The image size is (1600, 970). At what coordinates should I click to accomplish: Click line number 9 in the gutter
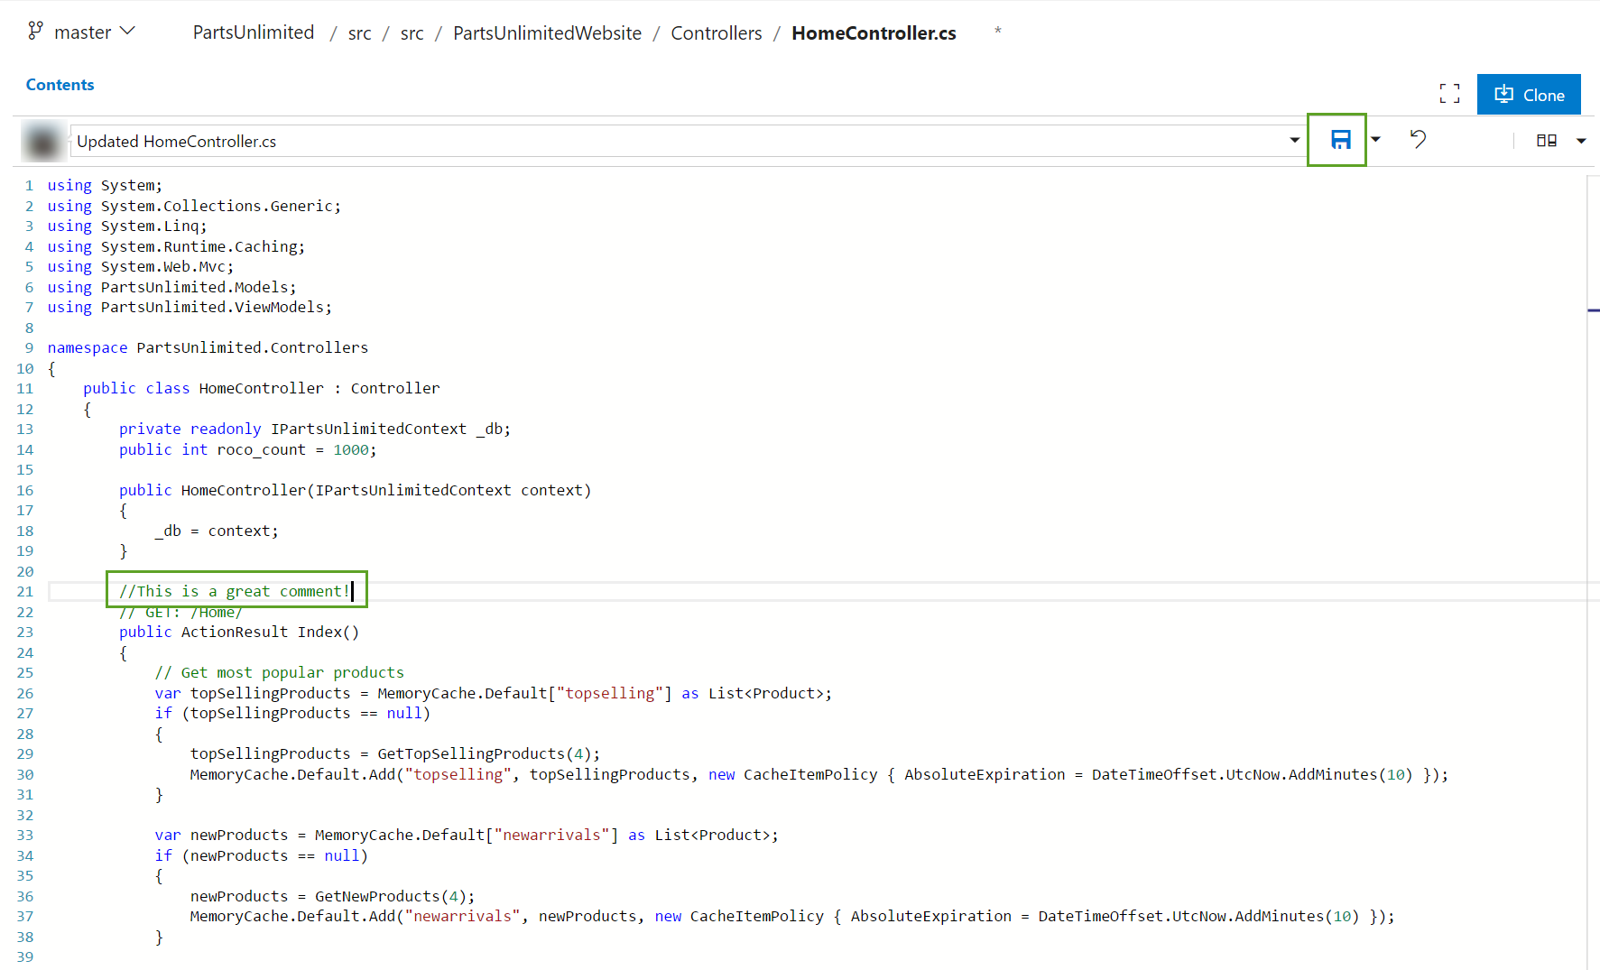pyautogui.click(x=29, y=347)
